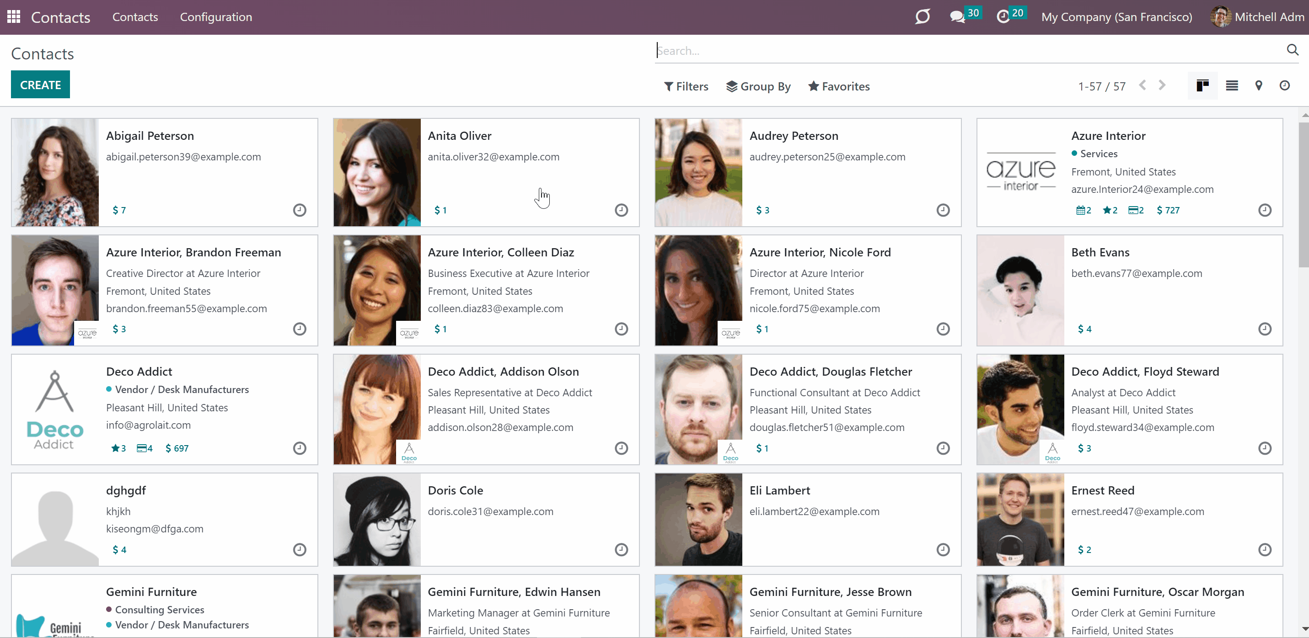
Task: Click Vendor / Desk Manufacturers tag on Deco Addict
Action: point(182,389)
